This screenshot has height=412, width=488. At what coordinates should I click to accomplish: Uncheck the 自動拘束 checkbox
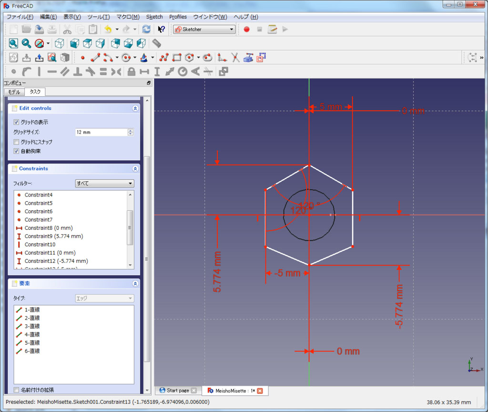pyautogui.click(x=17, y=151)
